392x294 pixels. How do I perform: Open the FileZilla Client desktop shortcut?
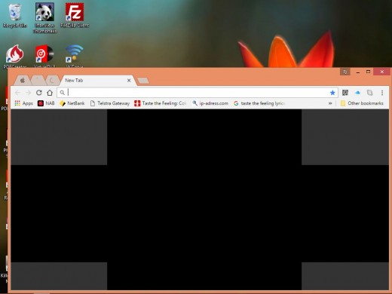click(75, 16)
